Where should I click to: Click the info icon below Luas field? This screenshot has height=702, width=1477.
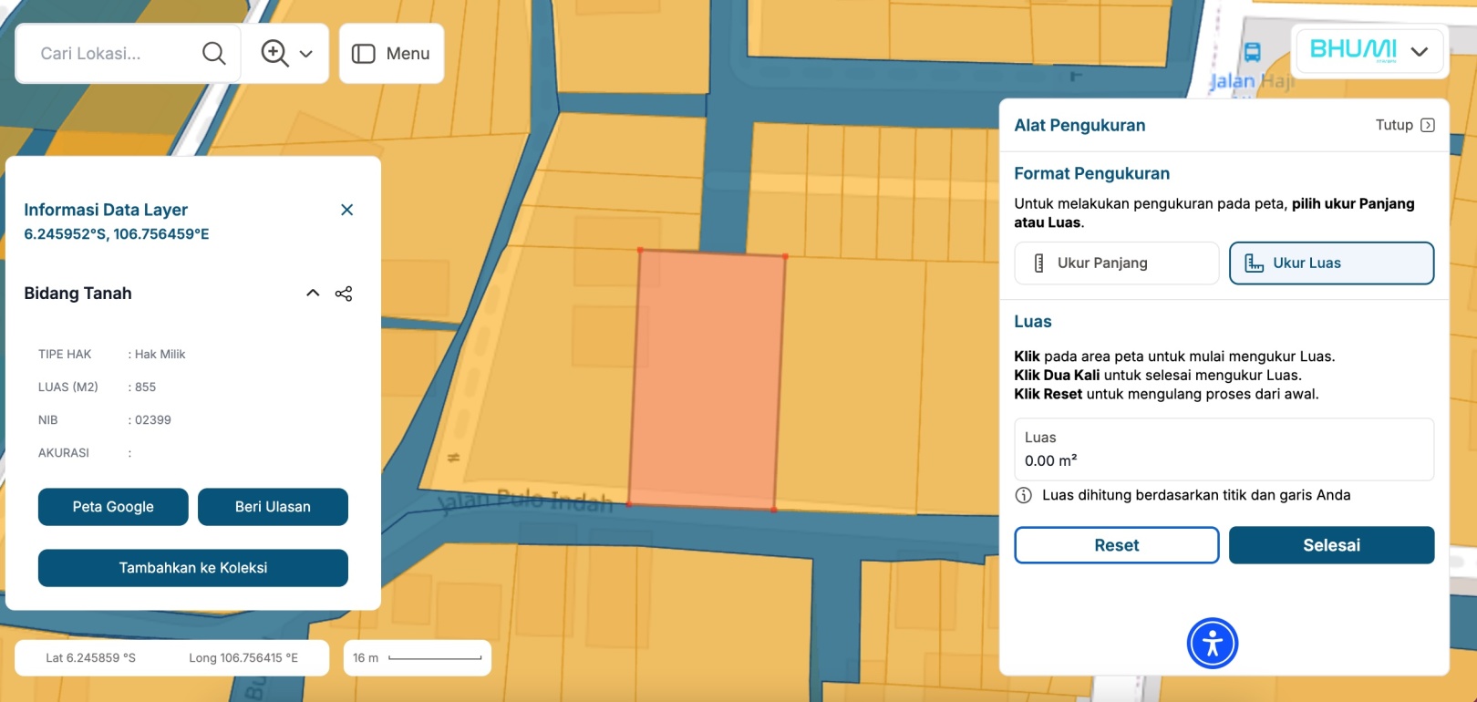(x=1024, y=495)
